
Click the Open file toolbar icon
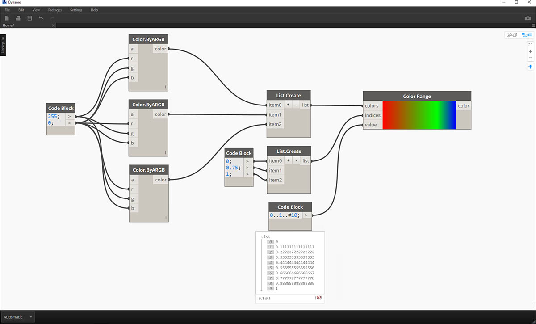point(18,18)
